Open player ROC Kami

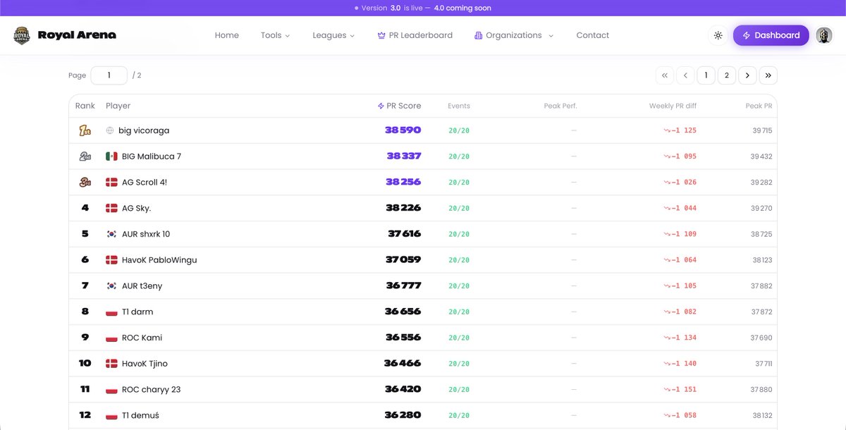click(142, 338)
